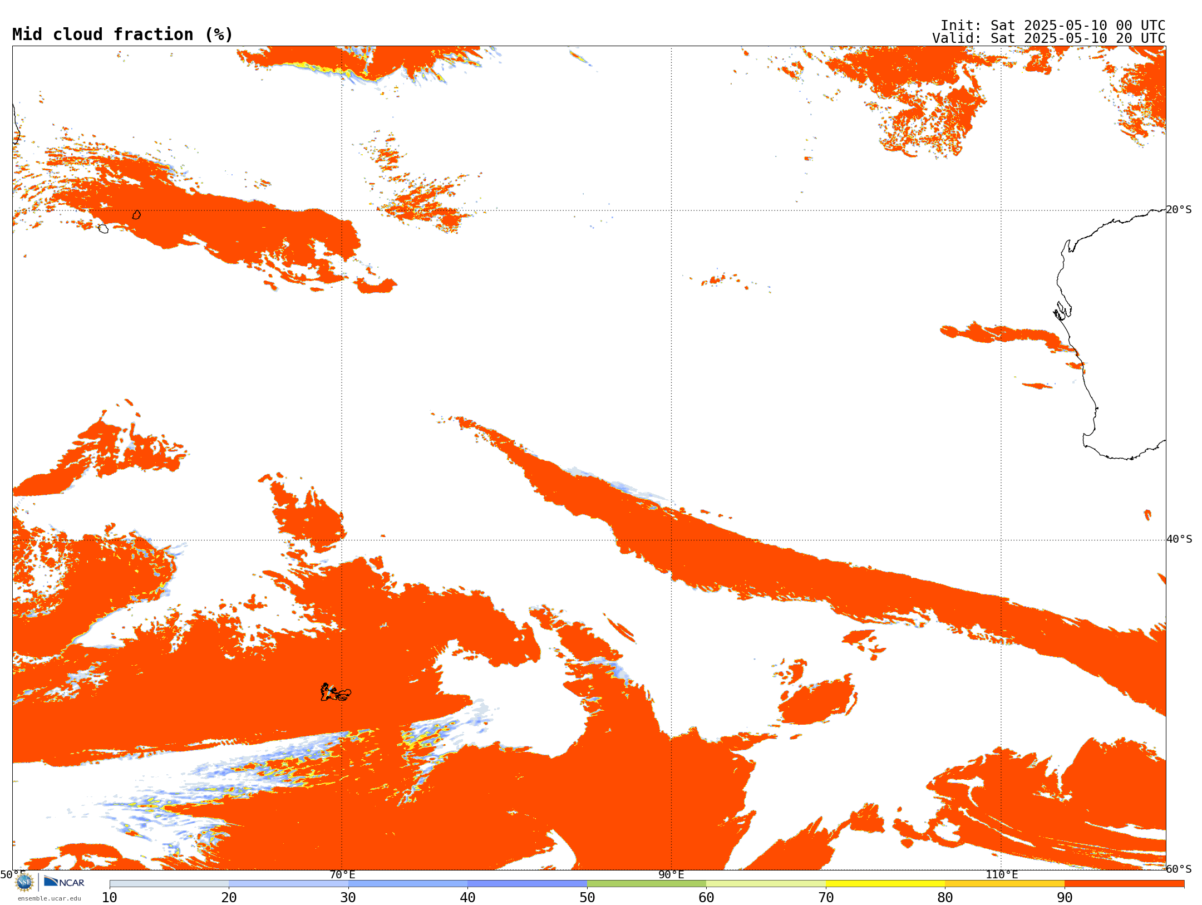Click the colorbar tick label 10
The image size is (1202, 905).
tap(110, 897)
